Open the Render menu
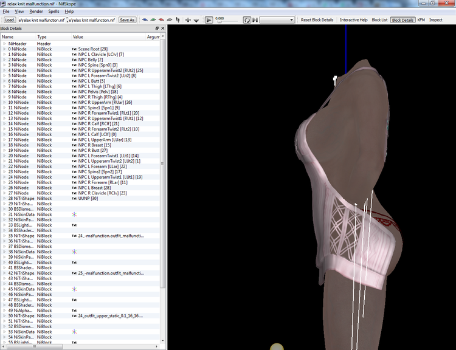Viewport: 456px width, 350px height. 36,12
